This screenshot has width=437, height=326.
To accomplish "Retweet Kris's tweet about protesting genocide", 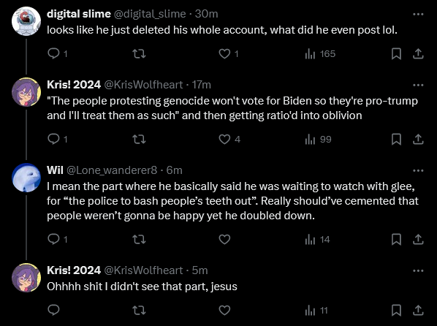I will coord(139,139).
